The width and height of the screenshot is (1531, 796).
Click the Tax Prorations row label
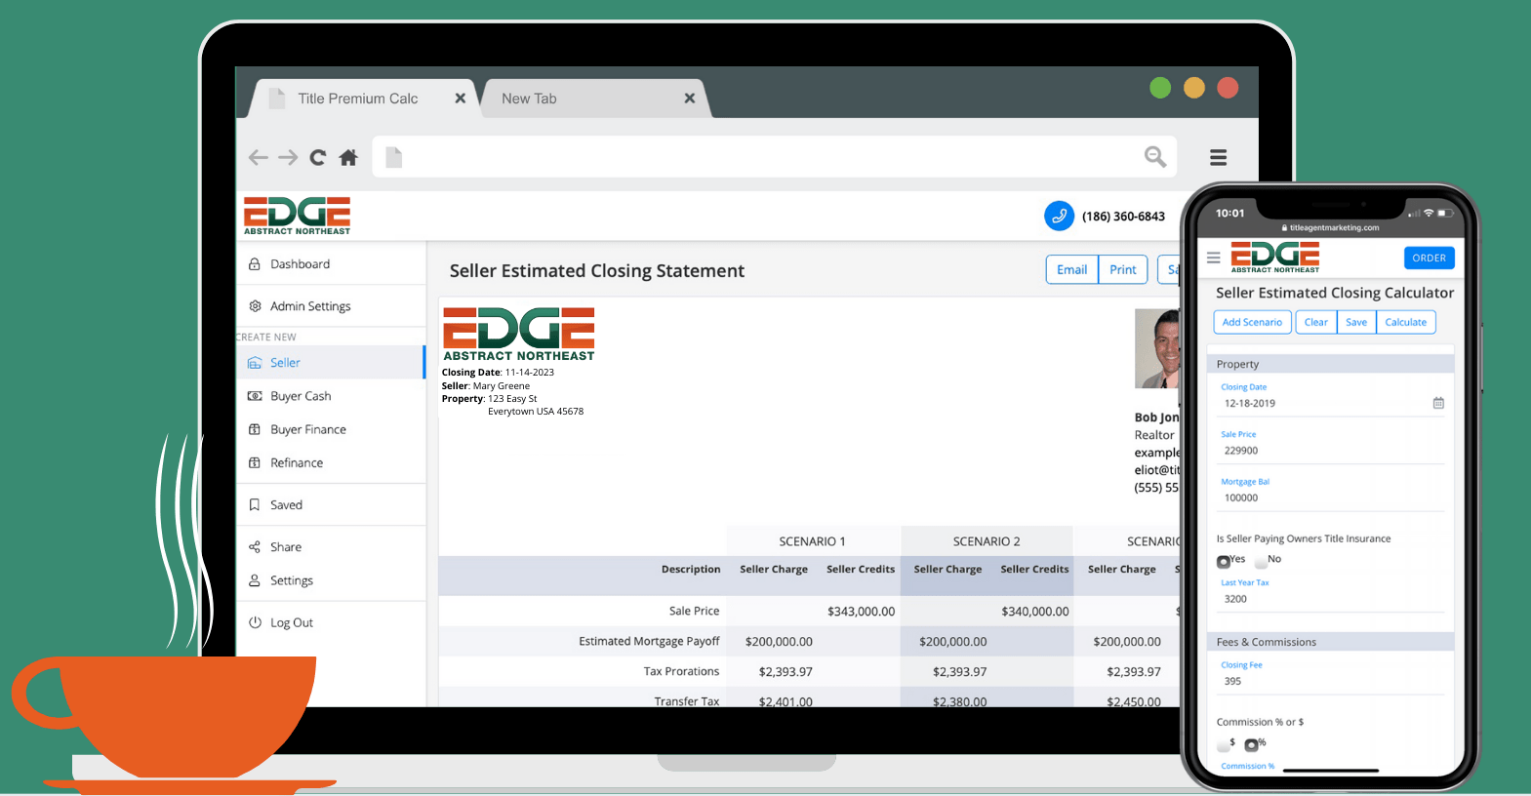(681, 671)
